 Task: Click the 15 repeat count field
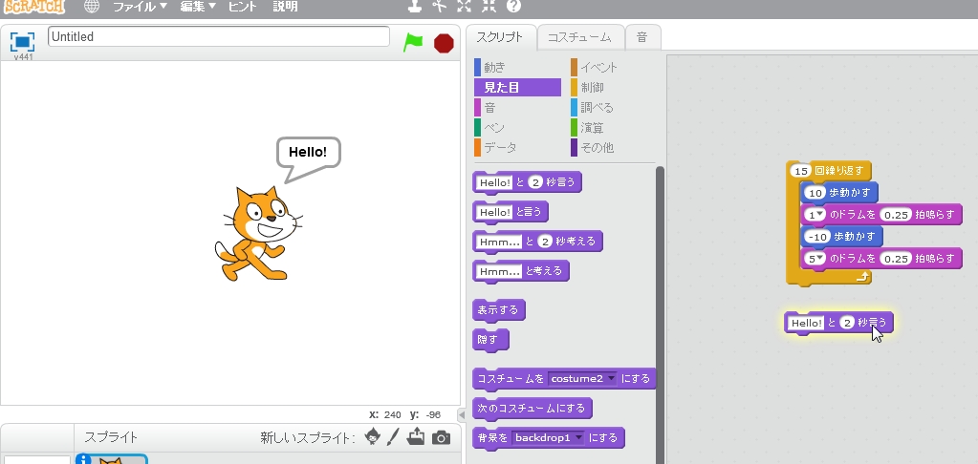(801, 171)
